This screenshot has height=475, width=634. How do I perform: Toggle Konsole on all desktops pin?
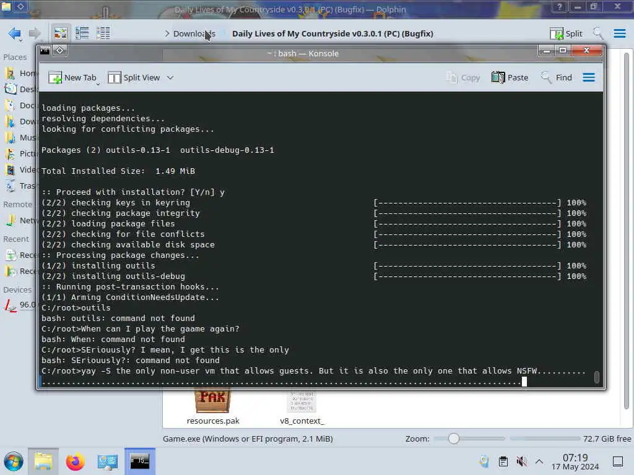tap(60, 51)
